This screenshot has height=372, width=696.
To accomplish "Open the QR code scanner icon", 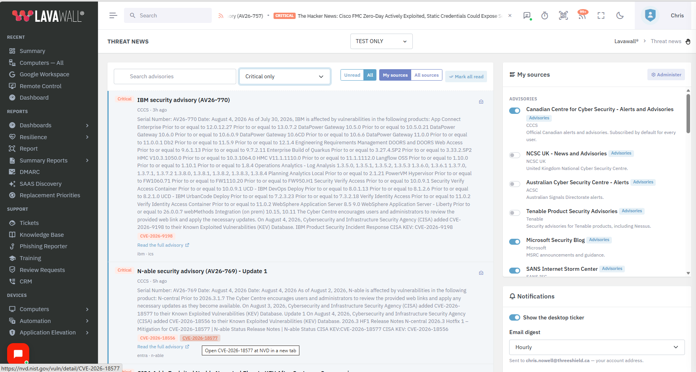I will click(563, 16).
